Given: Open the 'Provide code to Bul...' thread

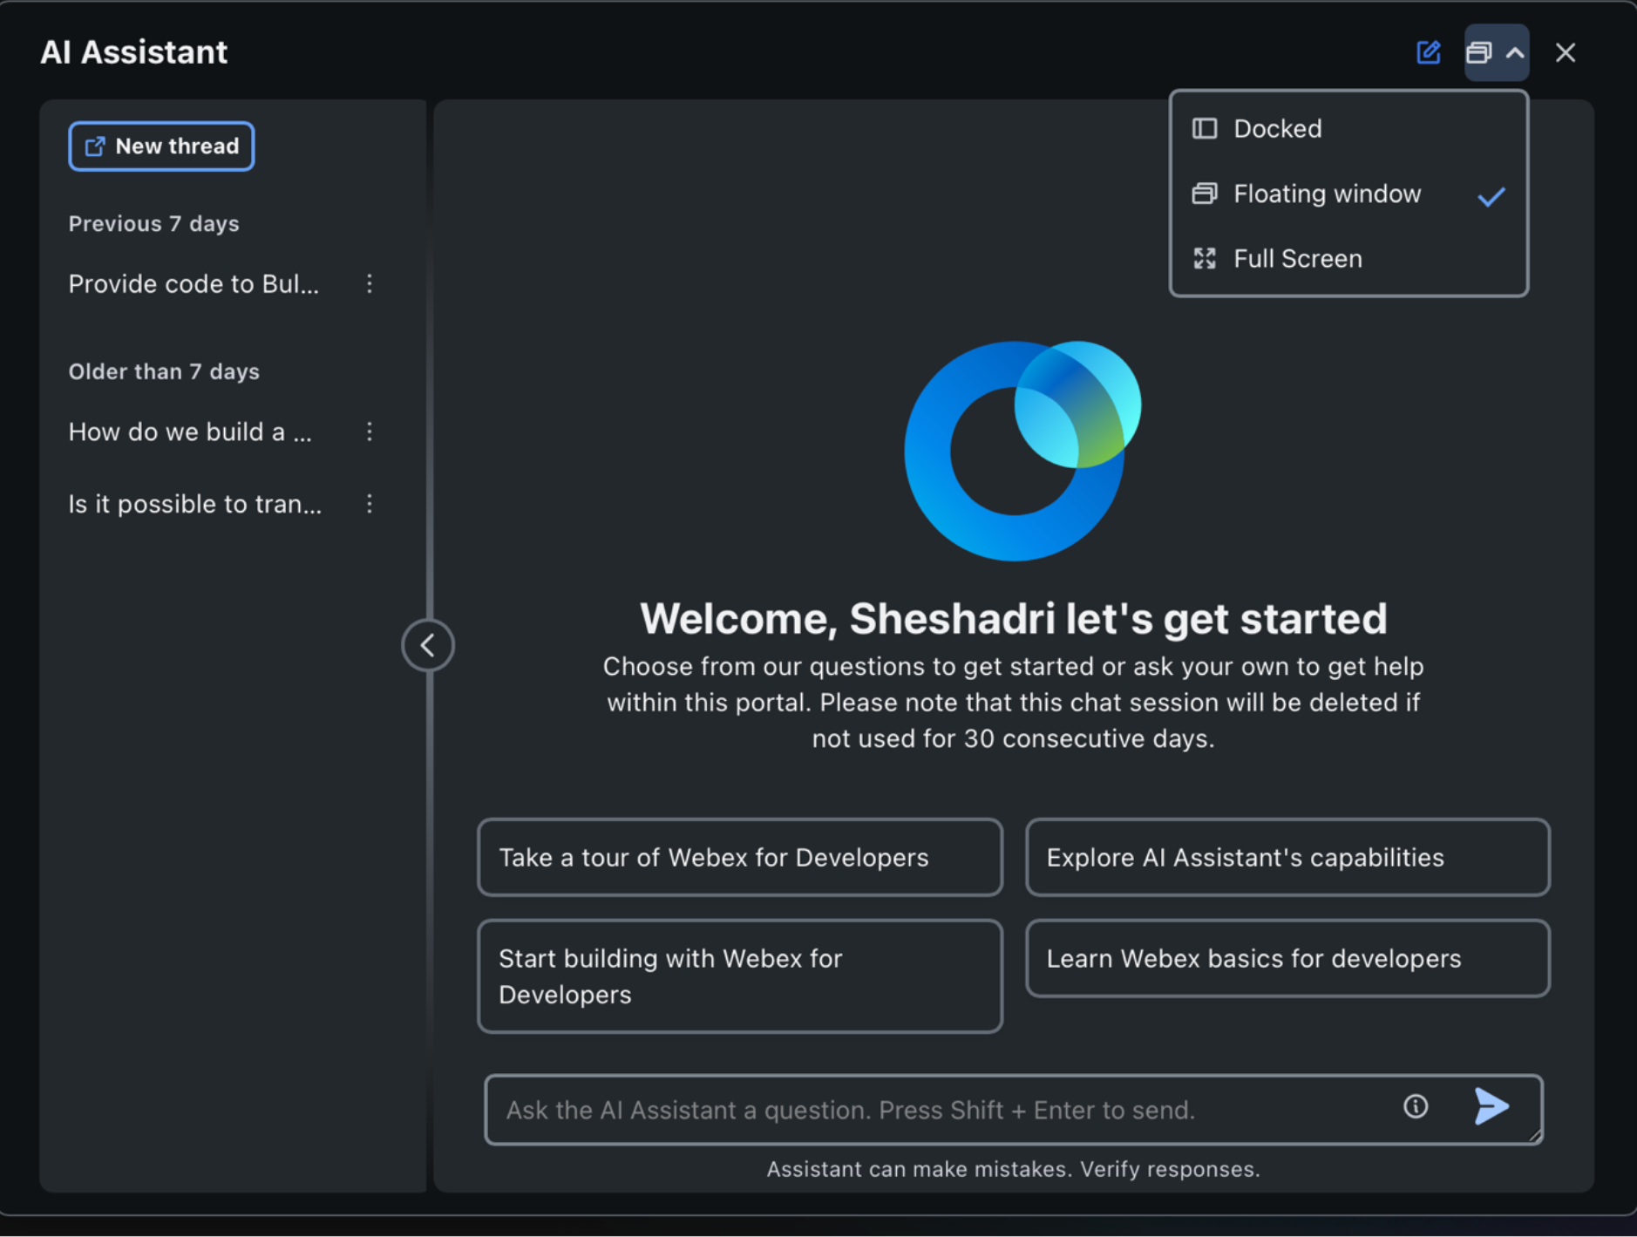Looking at the screenshot, I should [194, 284].
